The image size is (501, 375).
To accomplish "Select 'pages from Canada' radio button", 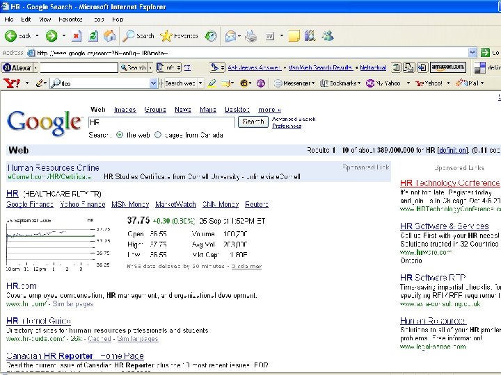I will coord(158,135).
